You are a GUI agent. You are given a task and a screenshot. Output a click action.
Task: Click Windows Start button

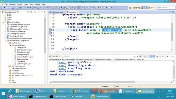pyautogui.click(x=3, y=94)
